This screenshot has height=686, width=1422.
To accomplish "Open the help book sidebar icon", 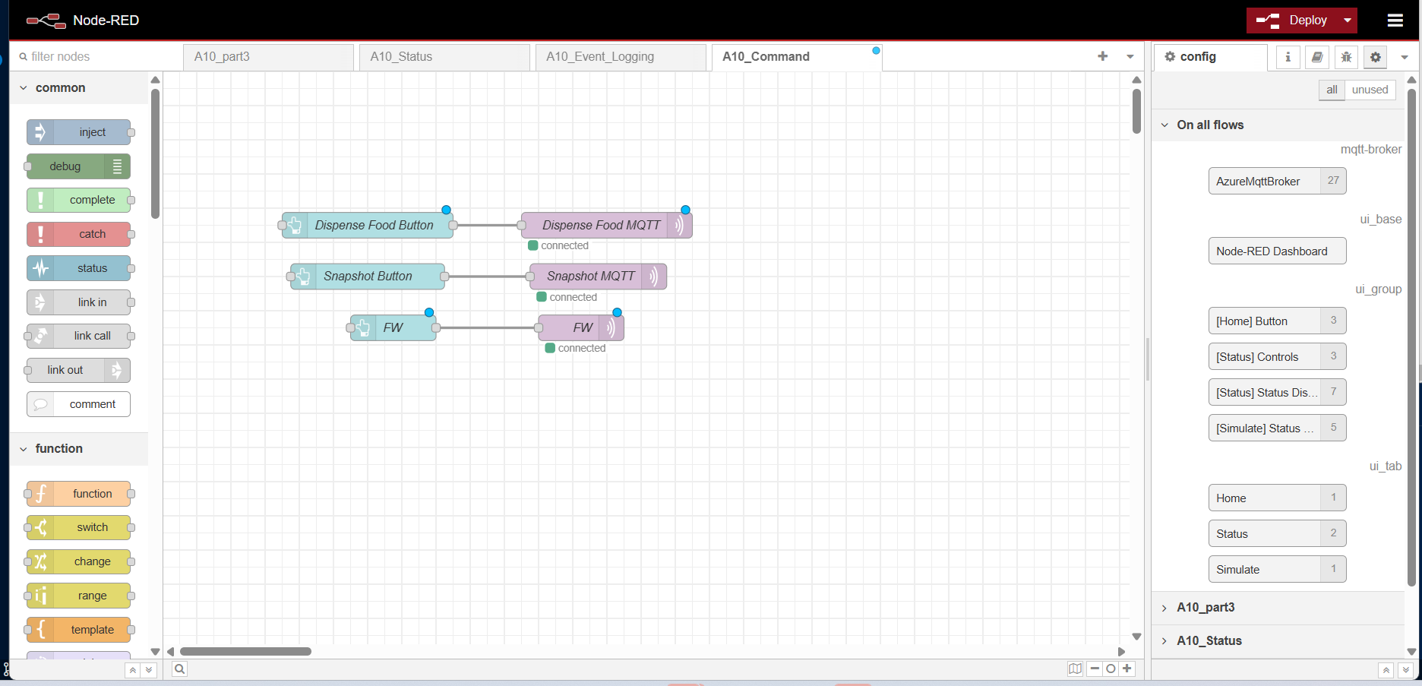I will point(1317,57).
